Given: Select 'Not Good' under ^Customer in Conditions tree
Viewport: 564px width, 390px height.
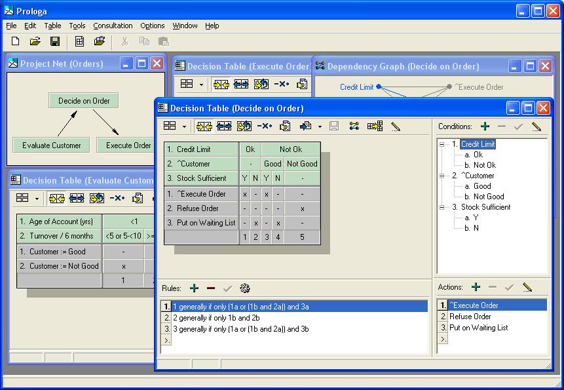Looking at the screenshot, I should coord(487,197).
